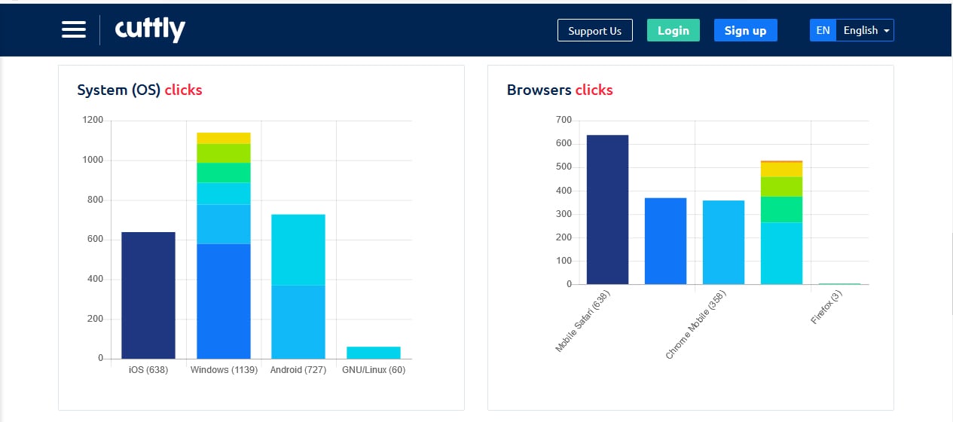Click the green segment of stacked browser bar
The height and width of the screenshot is (422, 953).
[x=781, y=209]
